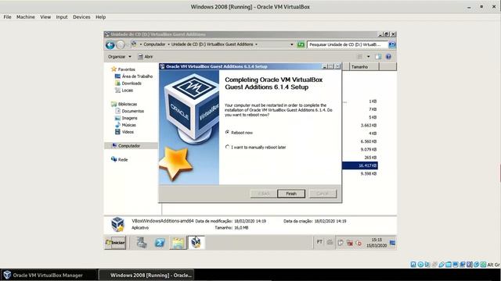
Task: Click the last green VirtualBox status icon
Action: point(484,265)
